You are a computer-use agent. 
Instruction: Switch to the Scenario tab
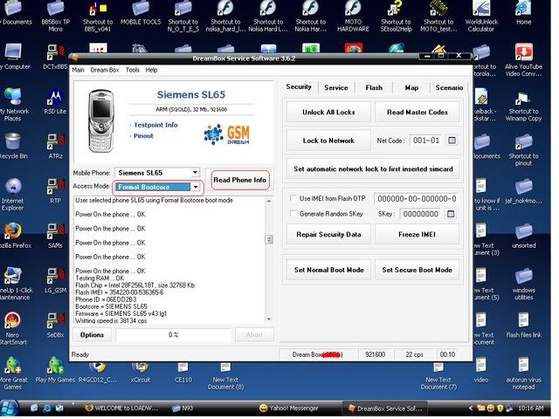(449, 87)
